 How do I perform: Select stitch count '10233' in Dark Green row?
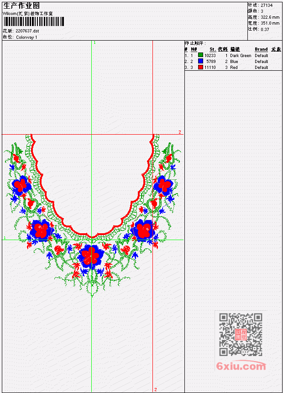coord(210,55)
